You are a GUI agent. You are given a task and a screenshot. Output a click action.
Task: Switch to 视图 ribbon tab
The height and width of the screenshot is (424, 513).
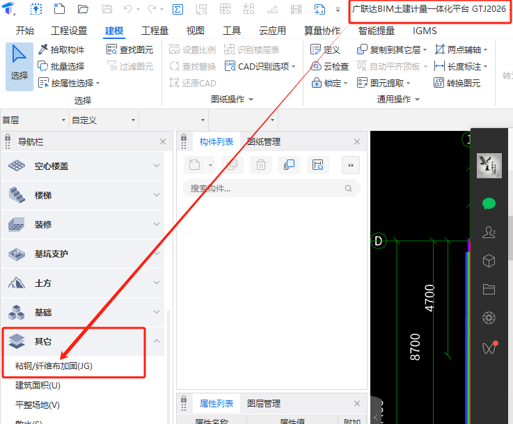(196, 31)
